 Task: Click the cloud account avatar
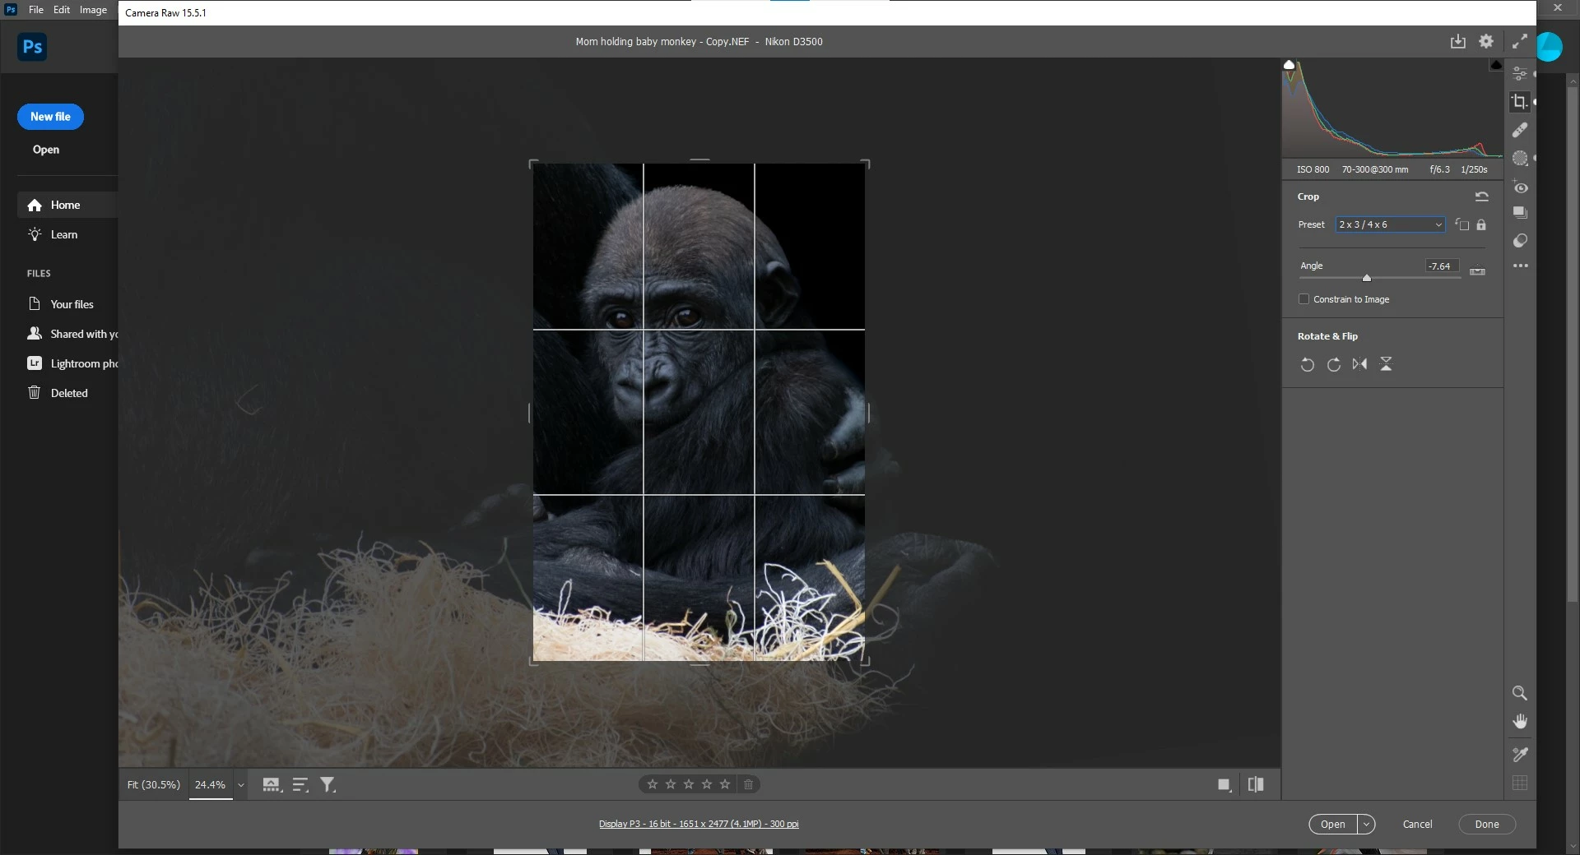[1549, 47]
